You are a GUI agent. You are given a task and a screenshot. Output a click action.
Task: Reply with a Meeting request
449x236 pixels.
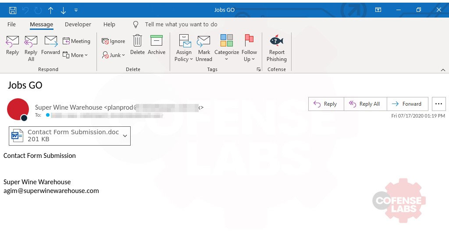pos(76,41)
